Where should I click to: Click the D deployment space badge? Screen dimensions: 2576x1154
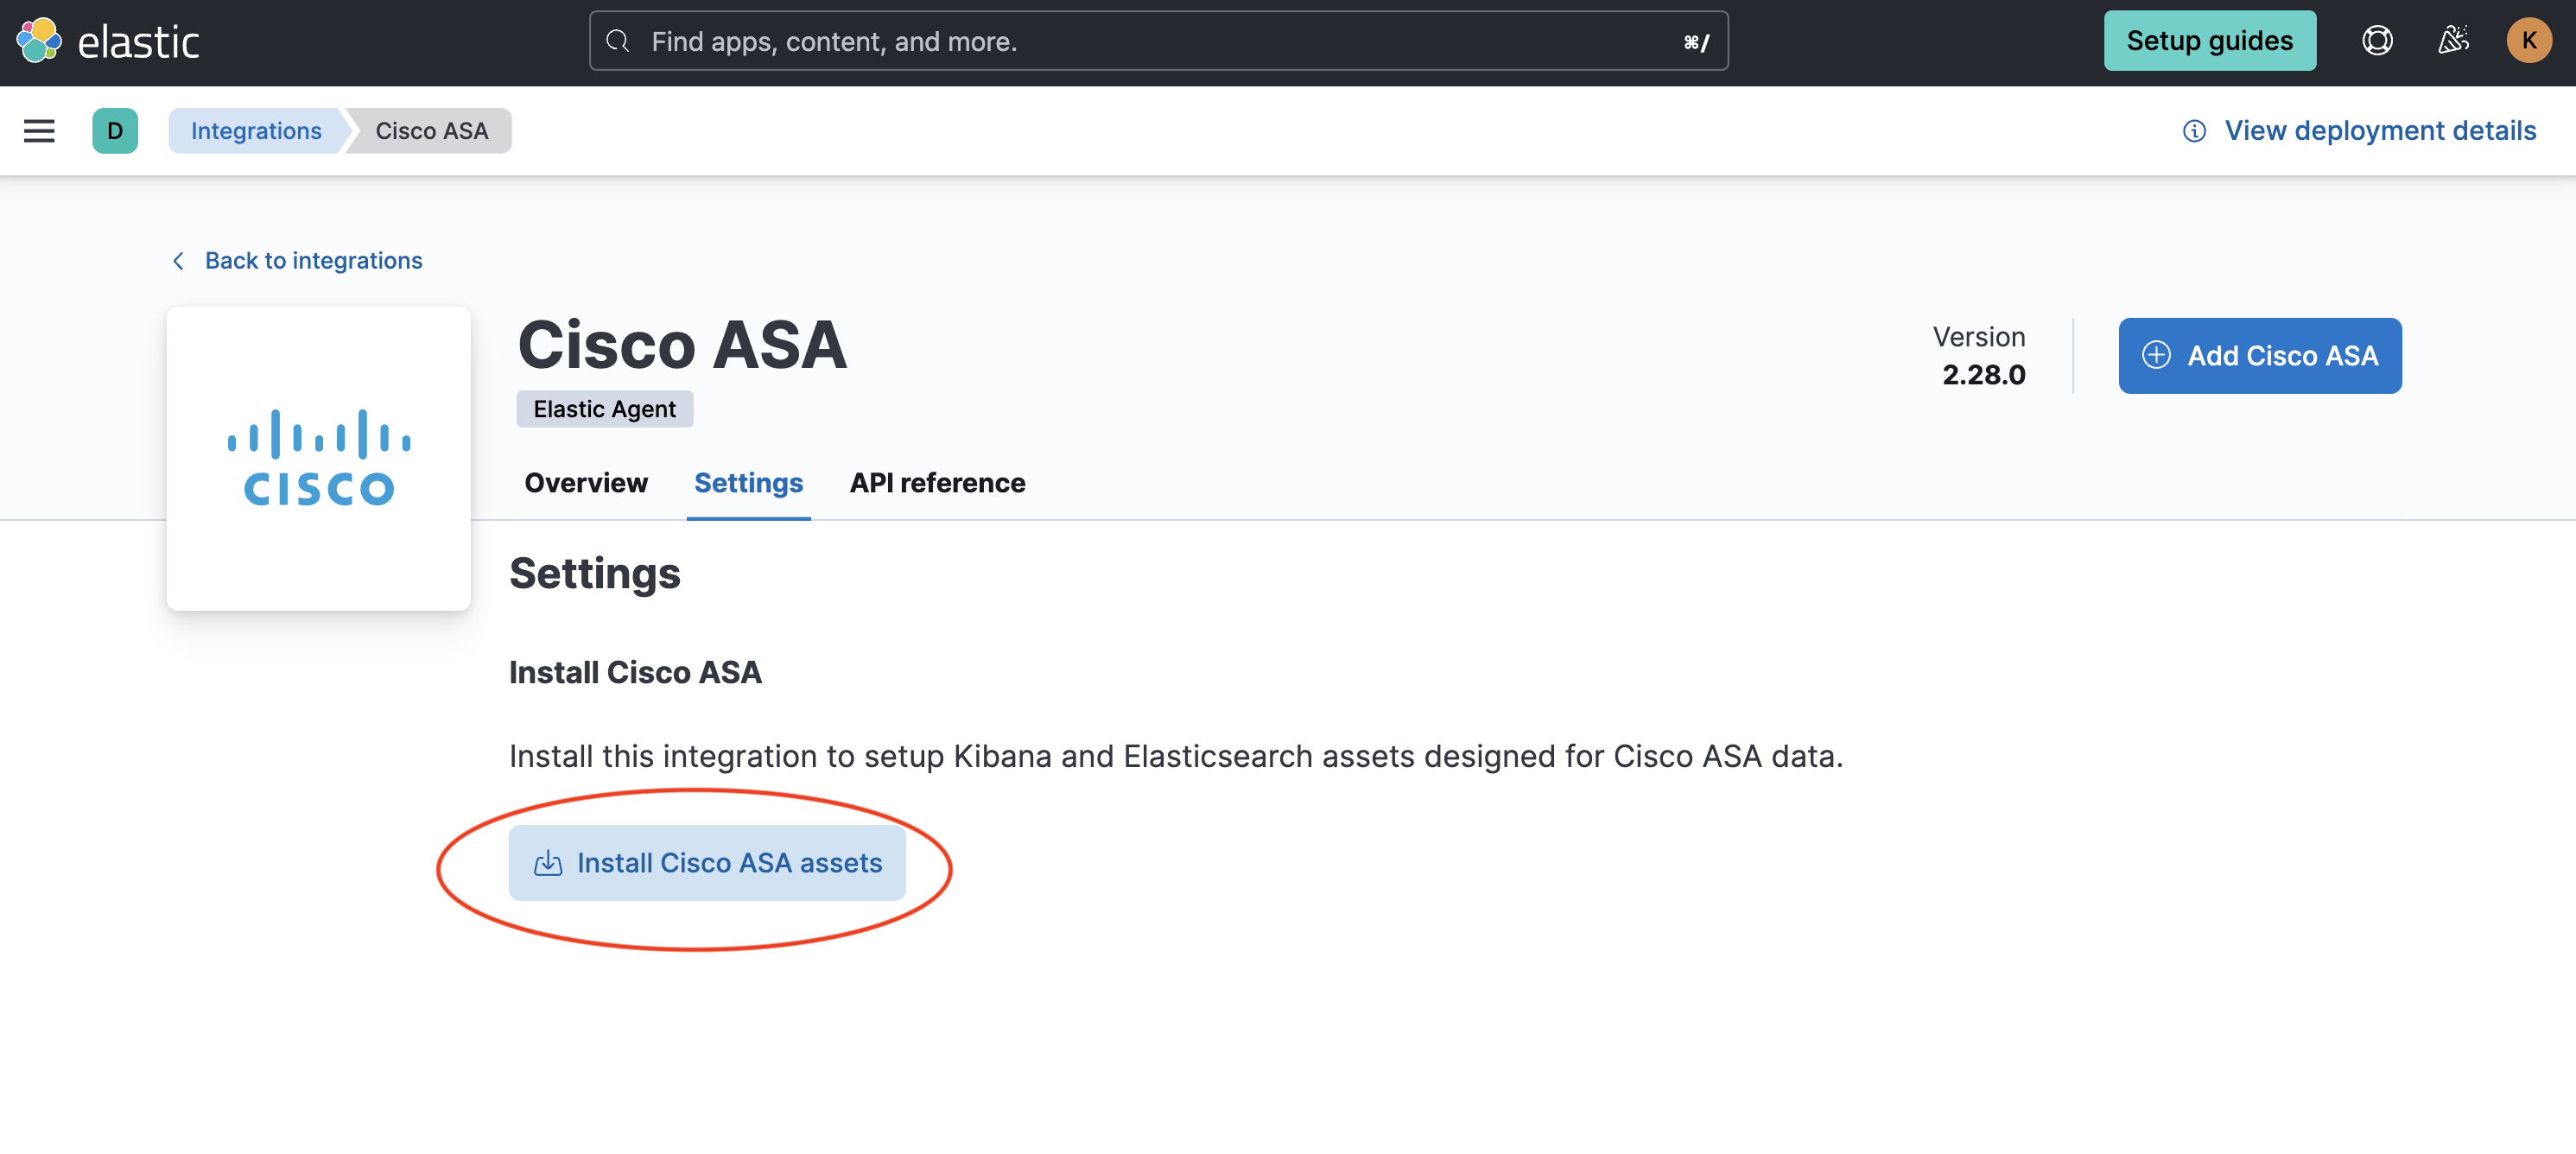click(115, 131)
